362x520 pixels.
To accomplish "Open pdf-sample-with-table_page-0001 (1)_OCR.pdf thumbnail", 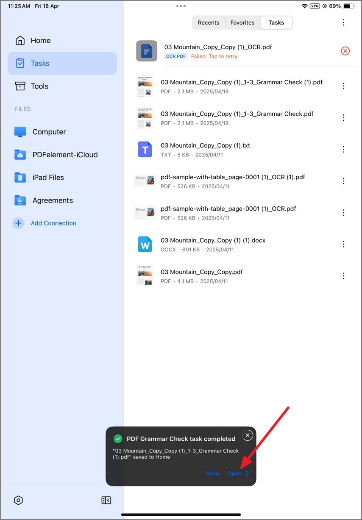I will click(x=145, y=212).
